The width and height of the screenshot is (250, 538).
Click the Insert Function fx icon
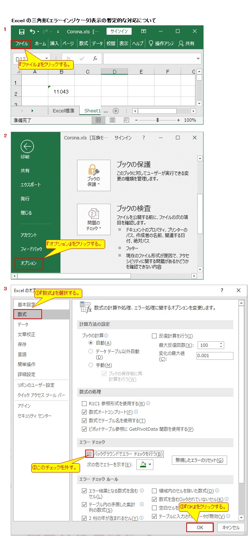[95, 58]
